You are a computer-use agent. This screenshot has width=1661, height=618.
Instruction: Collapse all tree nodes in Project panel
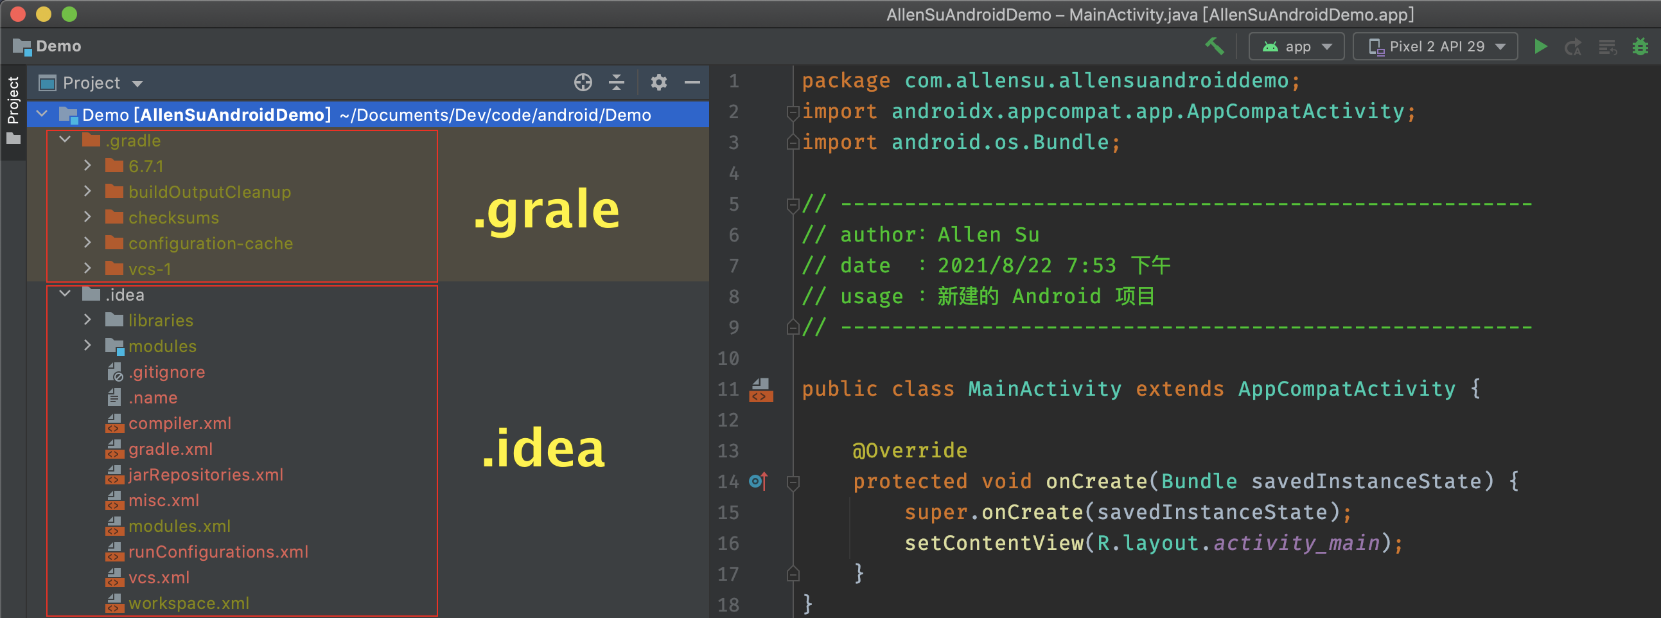617,83
